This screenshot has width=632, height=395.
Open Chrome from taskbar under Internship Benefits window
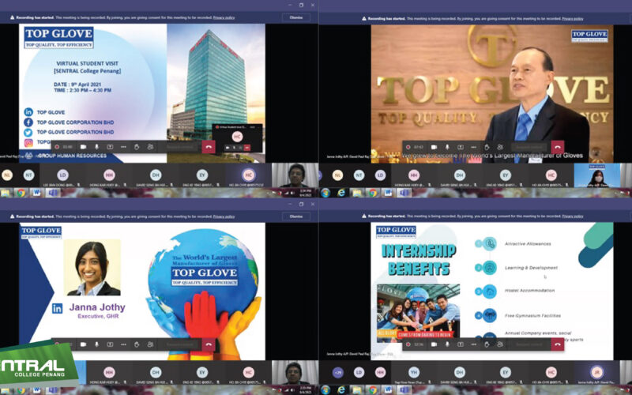(x=373, y=390)
